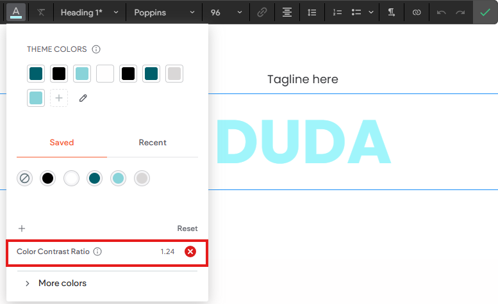Screen dimensions: 498x304
Task: Expand the bullet list style arrow
Action: 370,12
